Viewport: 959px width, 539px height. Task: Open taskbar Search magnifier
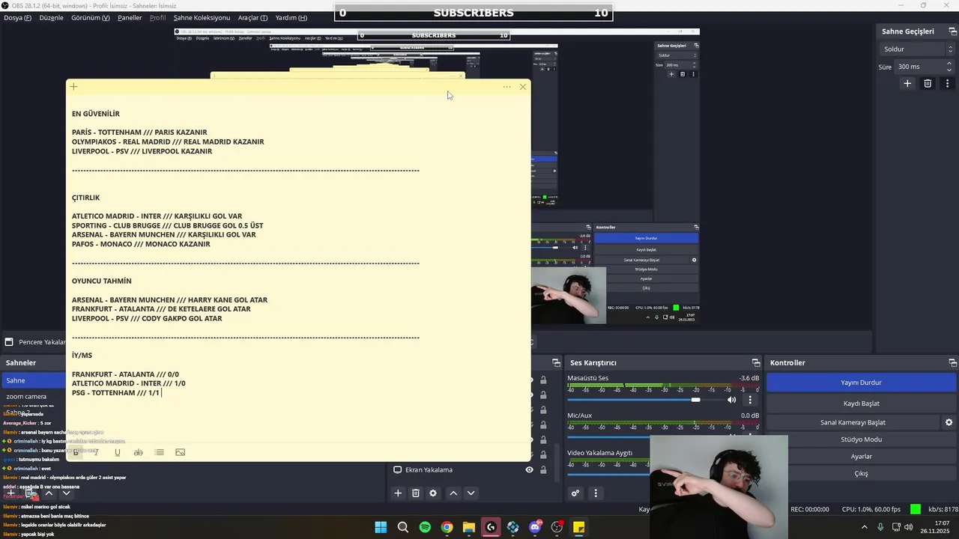(x=402, y=527)
